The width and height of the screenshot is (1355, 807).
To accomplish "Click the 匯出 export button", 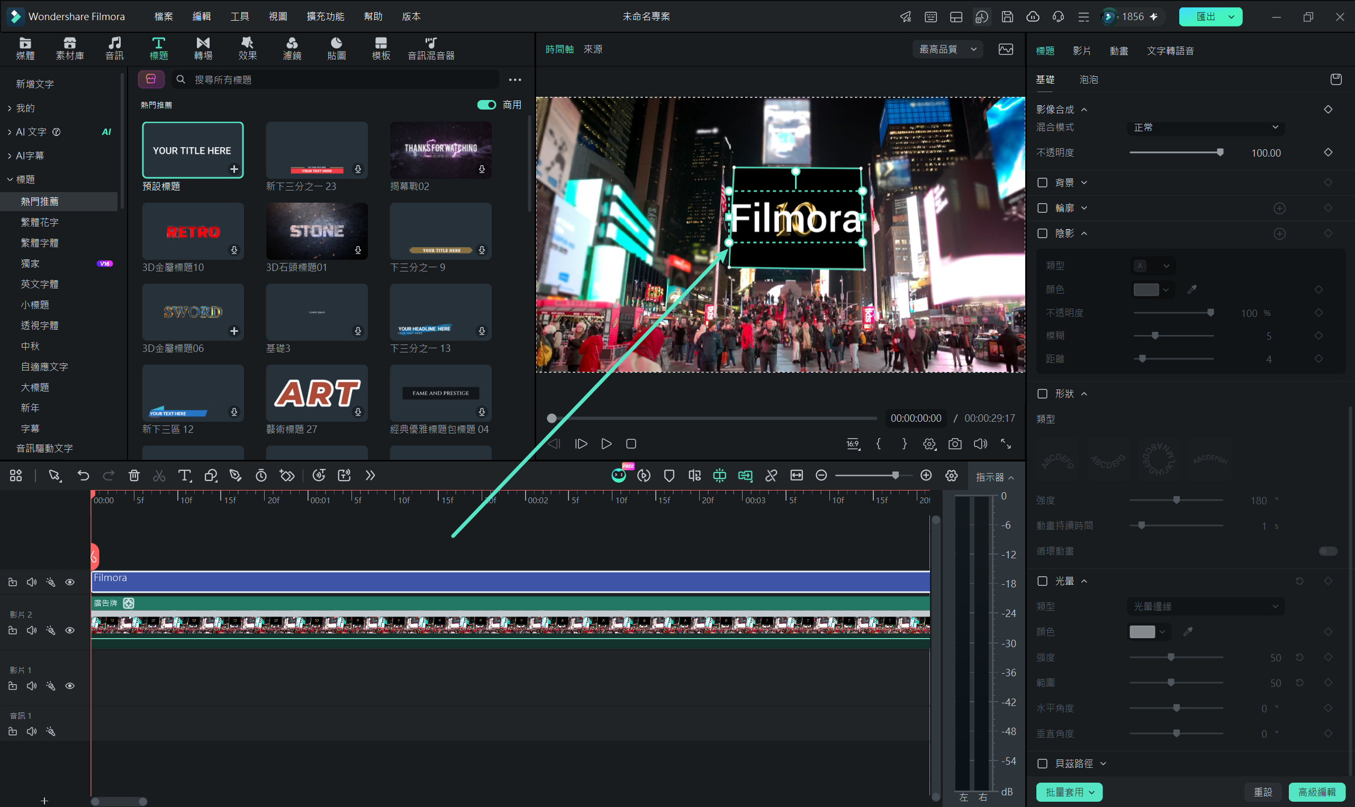I will click(1211, 17).
